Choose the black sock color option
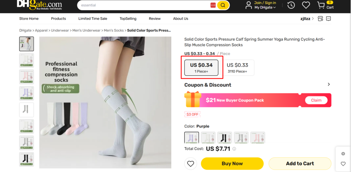This screenshot has height=172, width=351. click(225, 137)
